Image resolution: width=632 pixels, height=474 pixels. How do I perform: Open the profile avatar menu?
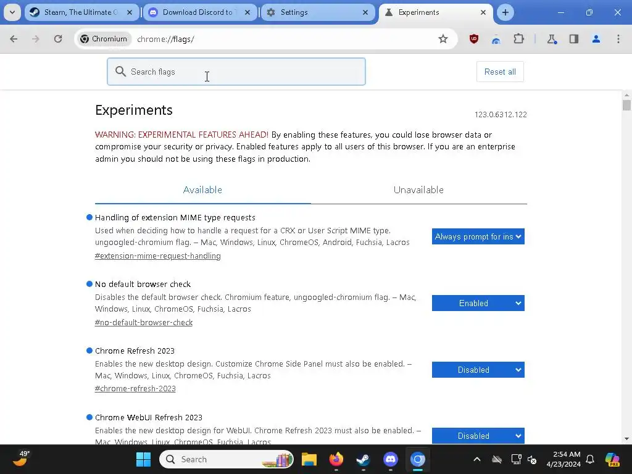point(596,39)
